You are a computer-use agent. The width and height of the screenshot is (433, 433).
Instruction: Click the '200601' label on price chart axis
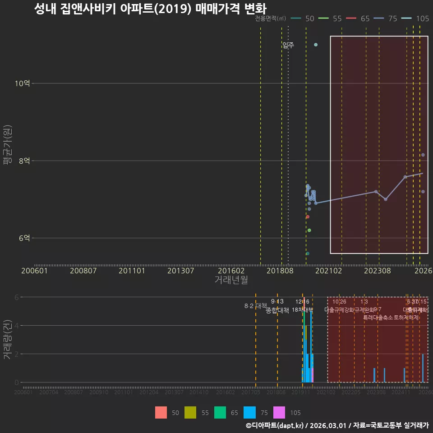pyautogui.click(x=35, y=271)
